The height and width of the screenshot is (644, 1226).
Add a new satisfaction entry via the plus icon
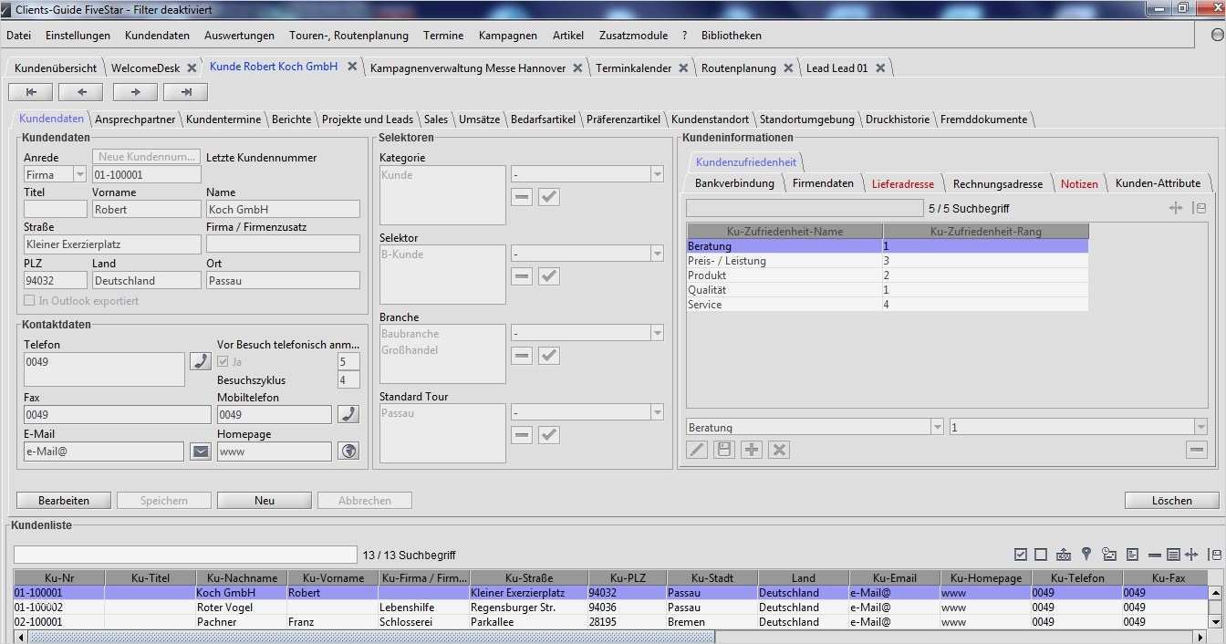[x=751, y=449]
